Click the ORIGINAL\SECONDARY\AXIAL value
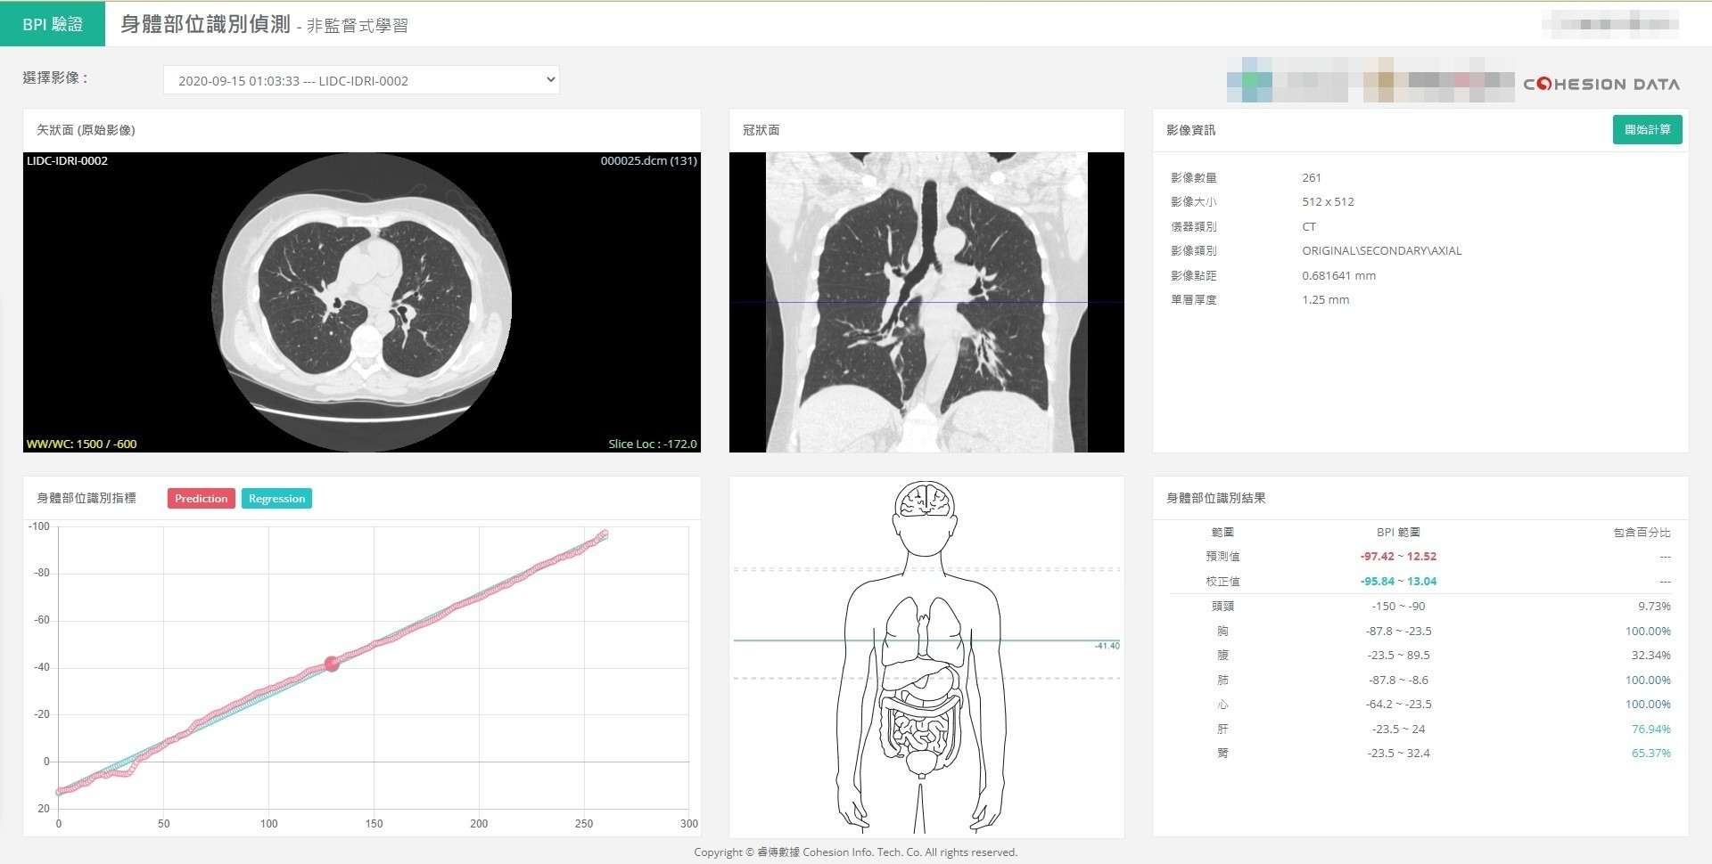The height and width of the screenshot is (864, 1712). tap(1382, 251)
